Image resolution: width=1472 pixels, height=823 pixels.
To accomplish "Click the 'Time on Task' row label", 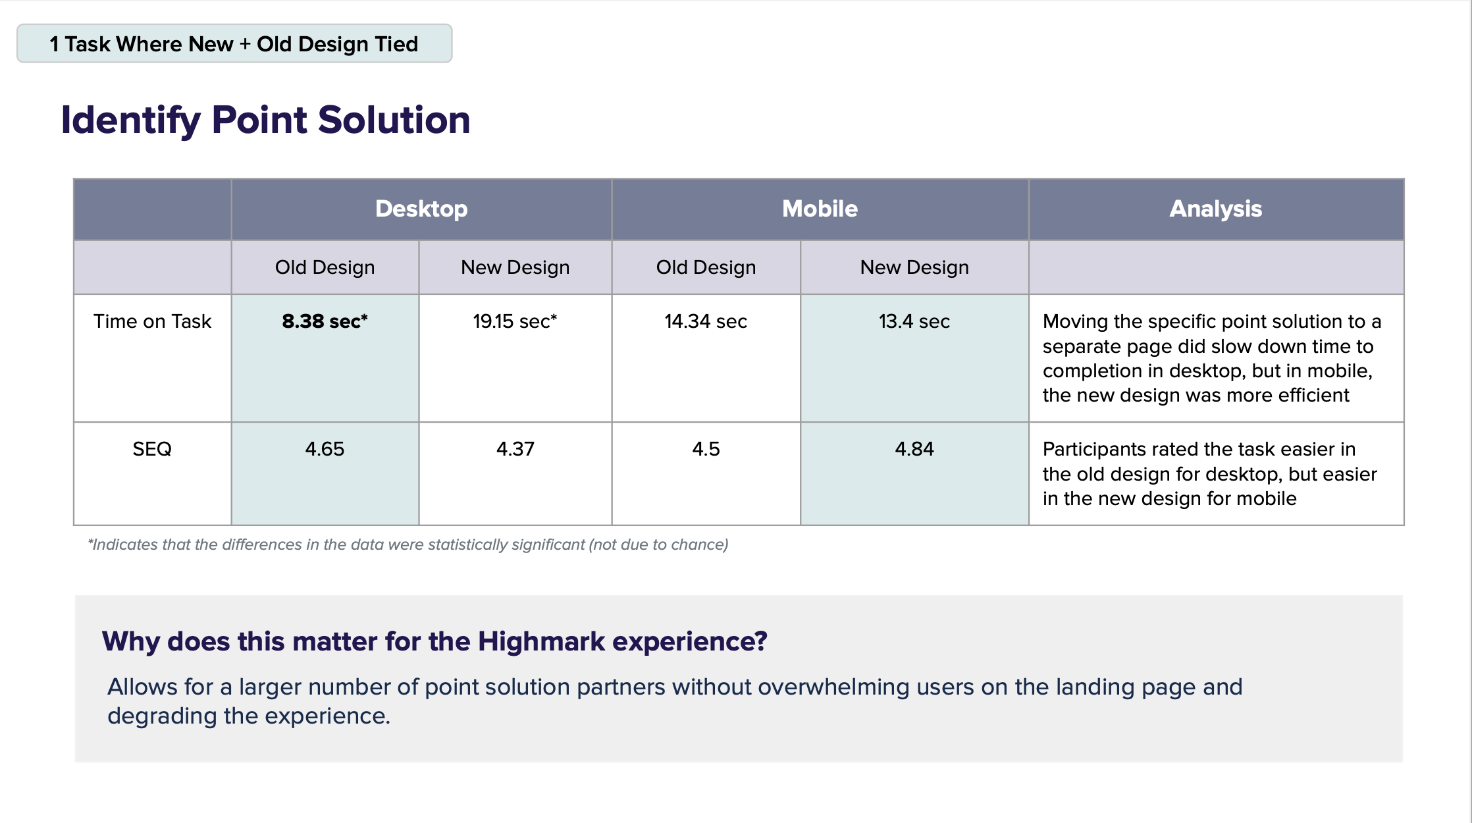I will (x=152, y=321).
